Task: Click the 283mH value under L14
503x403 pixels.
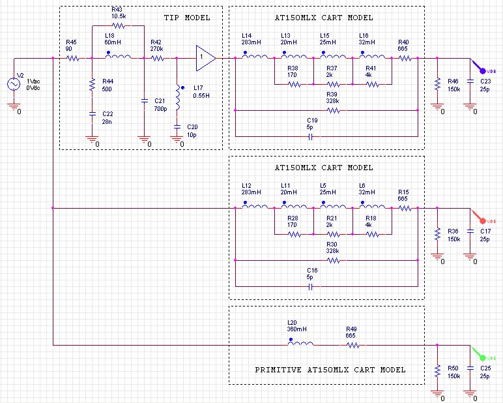Action: click(251, 42)
